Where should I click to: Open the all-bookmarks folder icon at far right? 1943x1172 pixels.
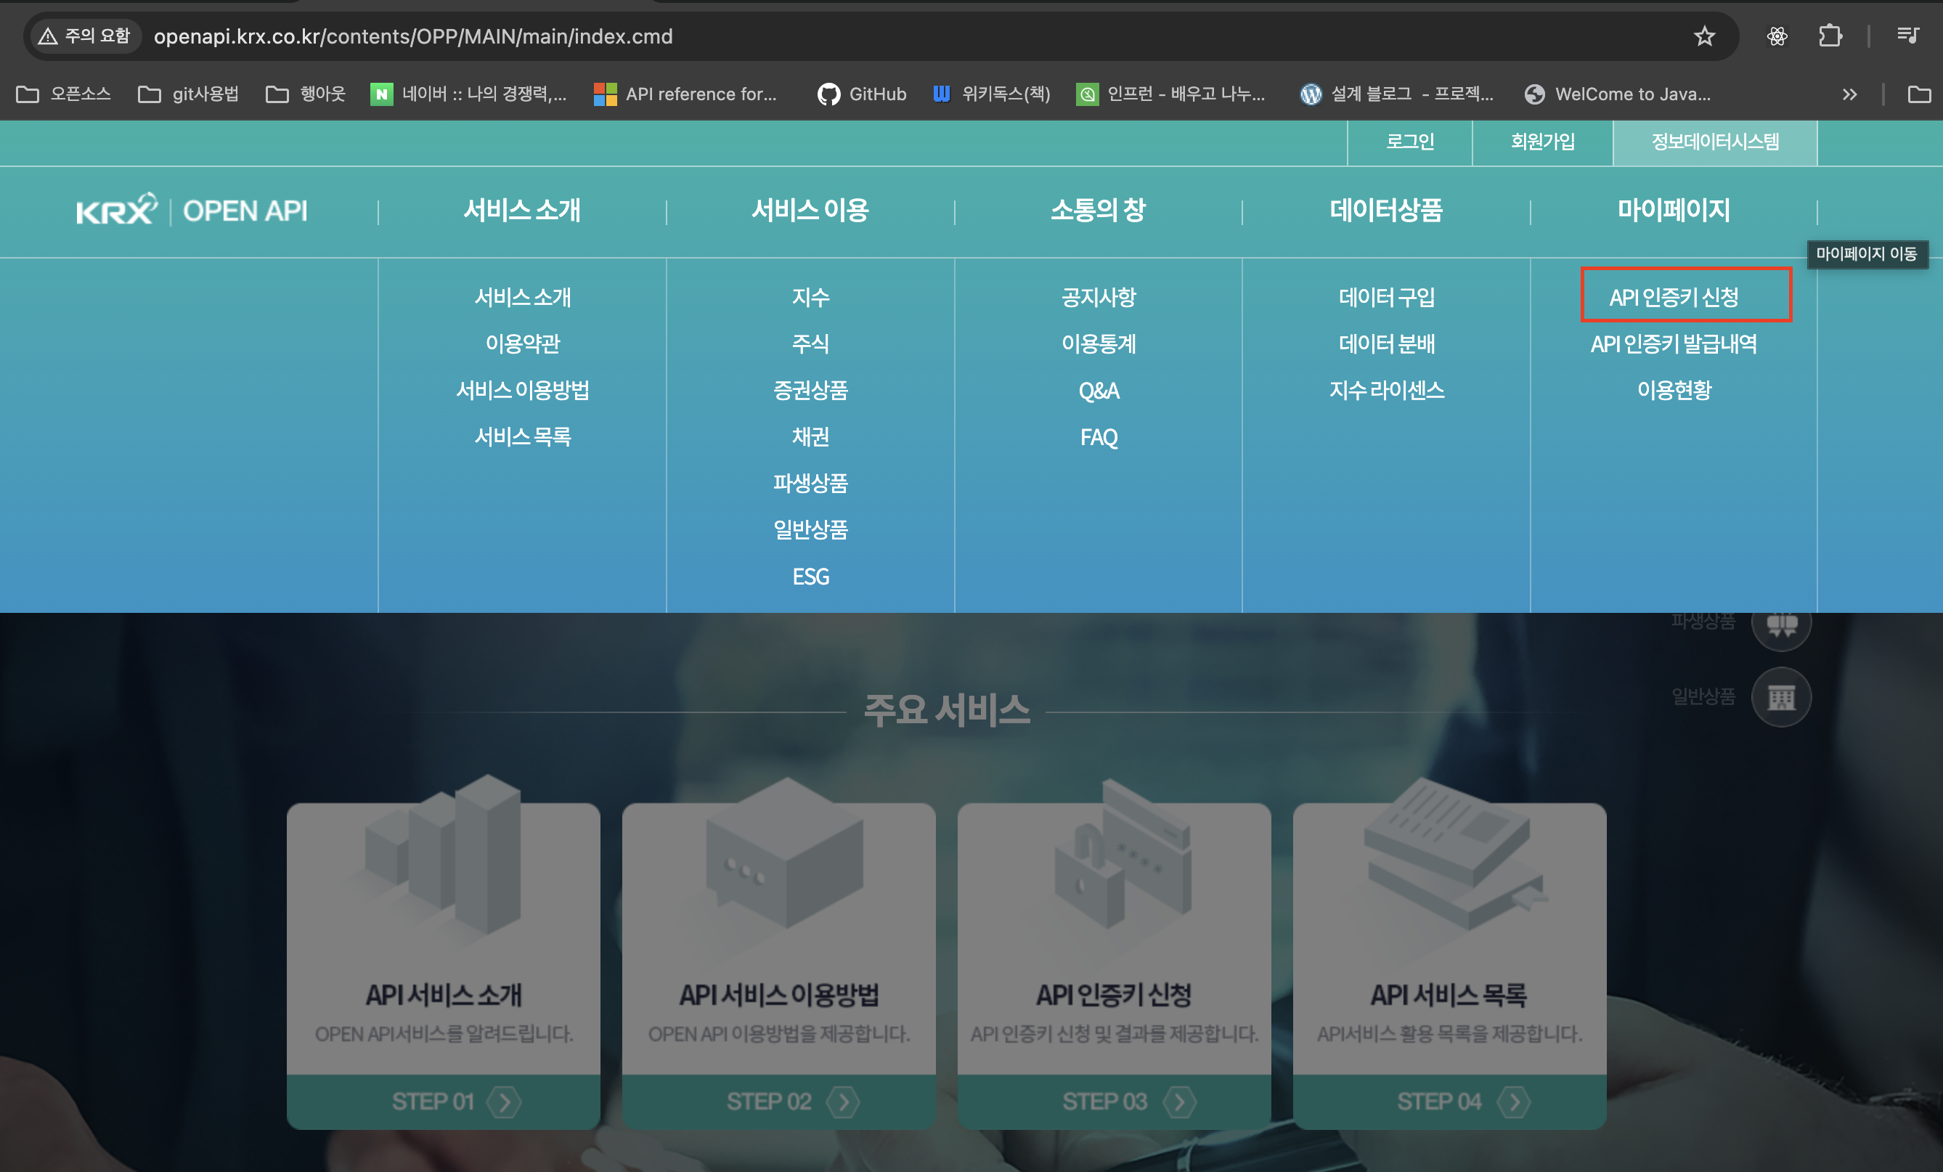tap(1918, 94)
